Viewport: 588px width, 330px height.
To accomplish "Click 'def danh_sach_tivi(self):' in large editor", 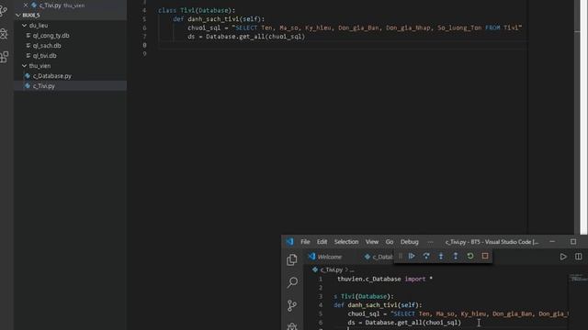I will [219, 19].
